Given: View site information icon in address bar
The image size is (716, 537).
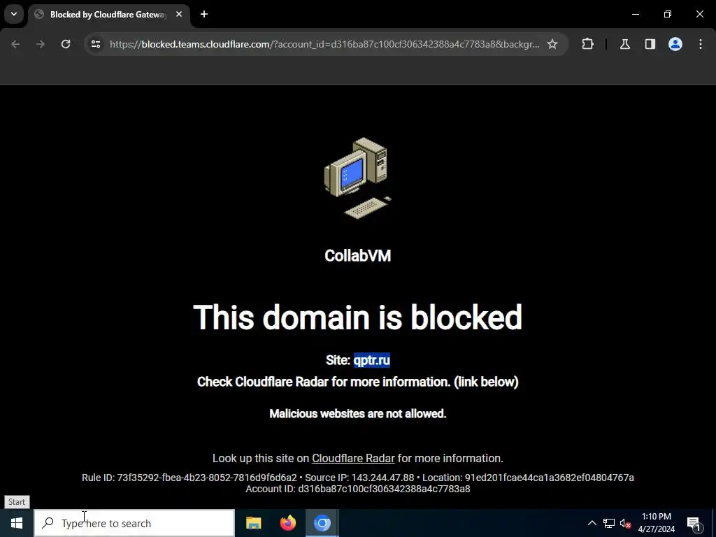Looking at the screenshot, I should [95, 44].
